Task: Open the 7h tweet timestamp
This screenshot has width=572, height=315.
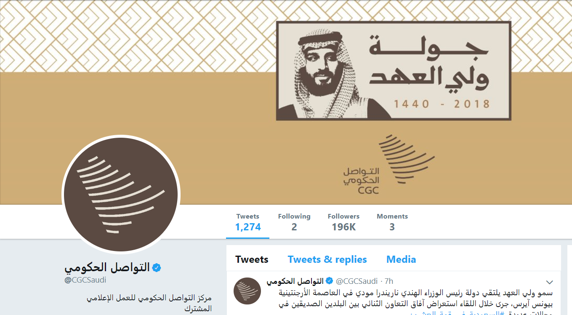Action: click(389, 281)
